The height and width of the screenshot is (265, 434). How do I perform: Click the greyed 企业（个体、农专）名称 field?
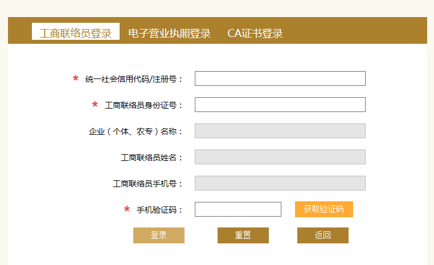(280, 131)
